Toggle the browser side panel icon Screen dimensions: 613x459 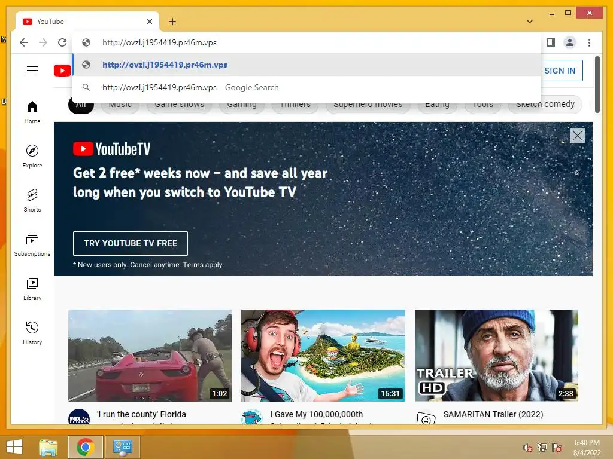point(551,42)
